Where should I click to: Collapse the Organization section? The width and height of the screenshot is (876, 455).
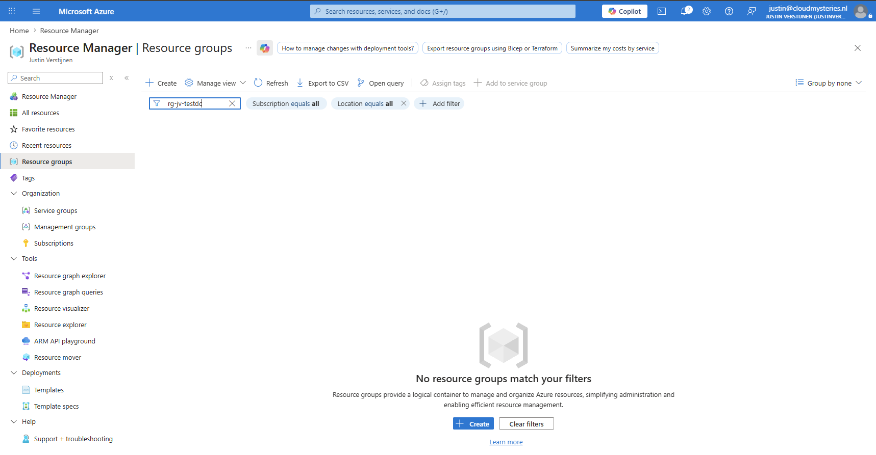pyautogui.click(x=14, y=194)
